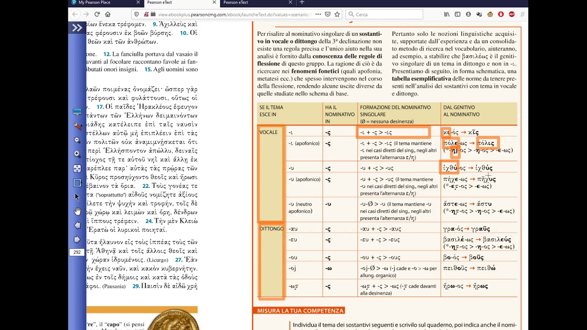Zoom in with the plus magnifier
The height and width of the screenshot is (330, 587).
pos(77,154)
